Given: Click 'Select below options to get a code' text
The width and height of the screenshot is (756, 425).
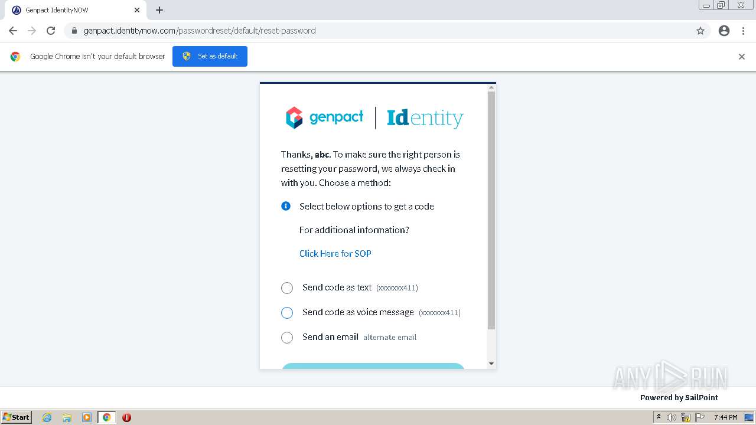Looking at the screenshot, I should 367,206.
